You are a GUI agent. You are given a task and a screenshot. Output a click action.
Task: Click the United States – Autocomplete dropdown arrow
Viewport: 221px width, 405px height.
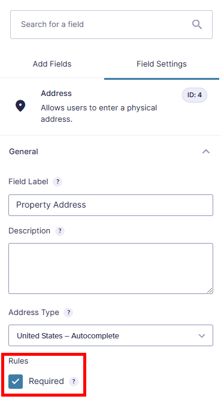(x=202, y=336)
